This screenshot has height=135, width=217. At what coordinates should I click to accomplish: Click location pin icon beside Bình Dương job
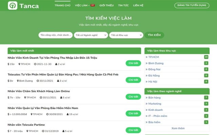18,81
